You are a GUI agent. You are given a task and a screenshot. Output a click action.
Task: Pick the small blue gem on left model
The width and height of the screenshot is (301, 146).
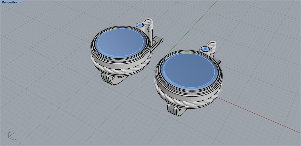tap(139, 25)
